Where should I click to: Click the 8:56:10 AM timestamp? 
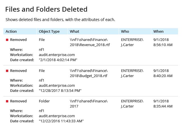click(x=163, y=45)
